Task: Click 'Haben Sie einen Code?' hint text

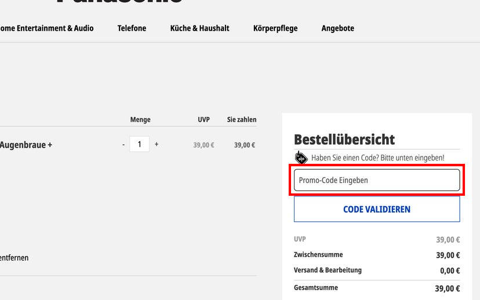Action: pos(377,158)
